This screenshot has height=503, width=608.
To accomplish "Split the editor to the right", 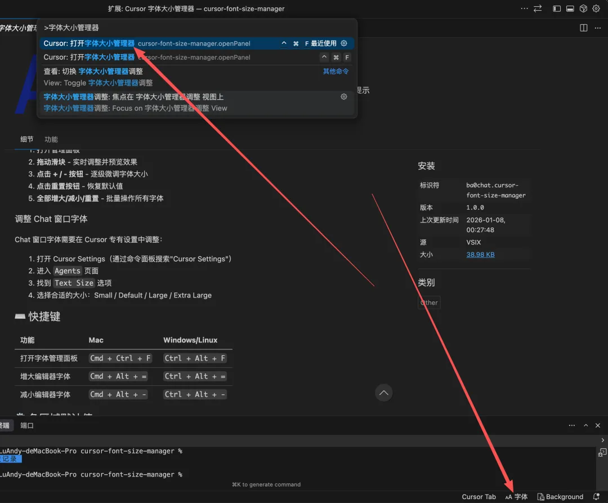I will click(583, 28).
